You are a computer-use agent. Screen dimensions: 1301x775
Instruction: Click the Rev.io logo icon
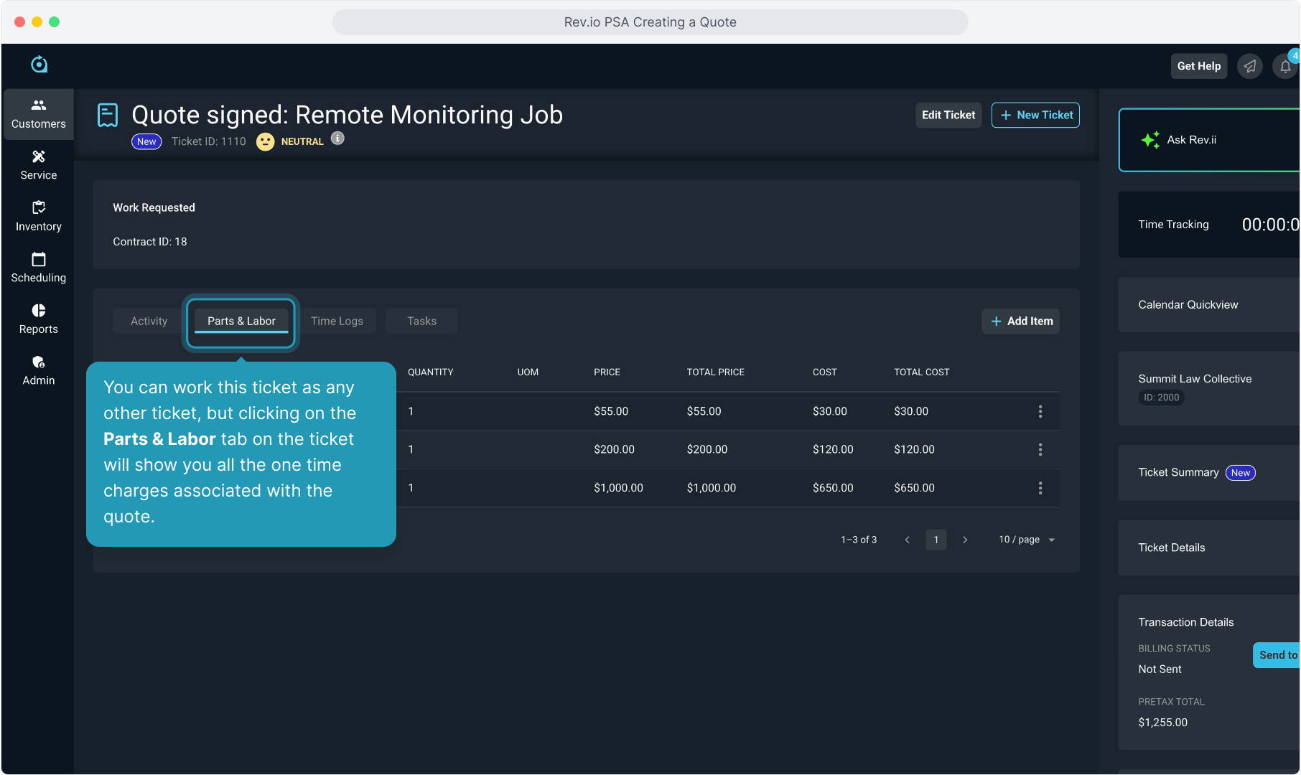click(39, 65)
